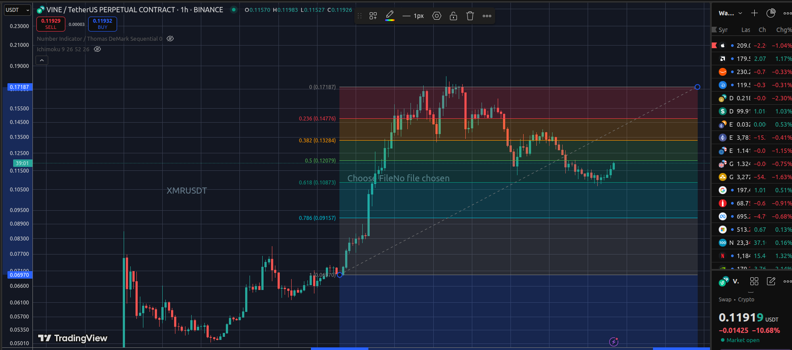Toggle Thomas DeMark Sequential indicator visibility
792x350 pixels.
pyautogui.click(x=170, y=39)
